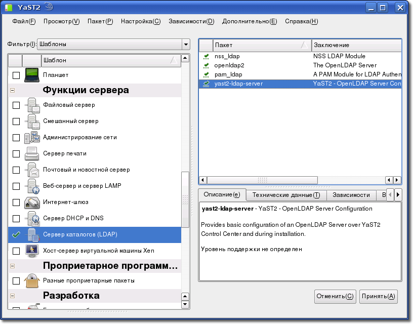413x324 pixels.
Task: Click the template list vertical scrollbar thumb
Action: click(185, 199)
